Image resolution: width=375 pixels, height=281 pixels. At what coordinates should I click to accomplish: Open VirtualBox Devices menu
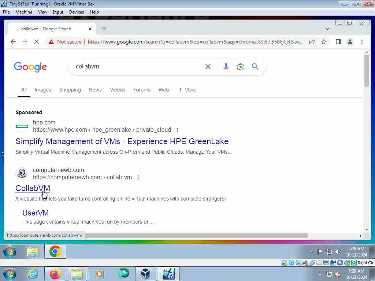76,12
